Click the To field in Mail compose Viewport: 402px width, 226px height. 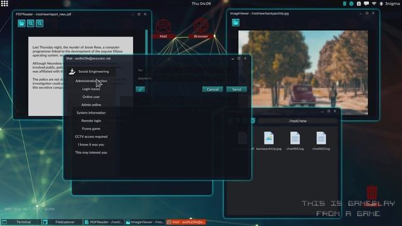[x=192, y=70]
